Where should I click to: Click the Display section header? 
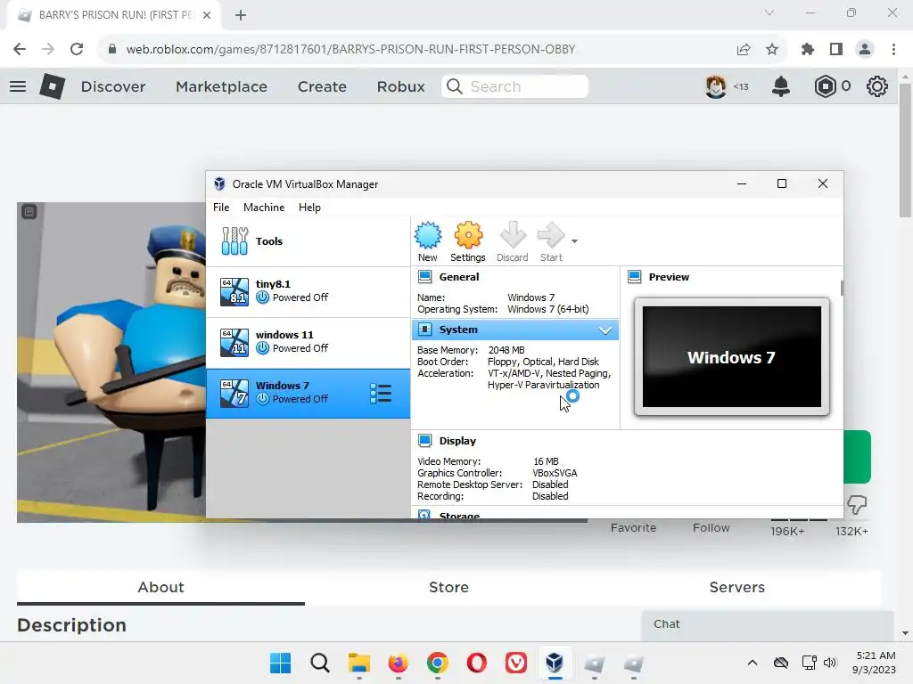point(457,441)
